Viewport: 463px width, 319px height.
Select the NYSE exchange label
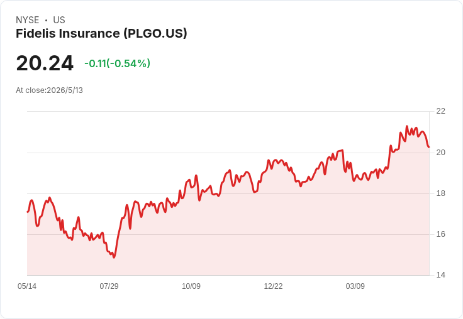28,20
